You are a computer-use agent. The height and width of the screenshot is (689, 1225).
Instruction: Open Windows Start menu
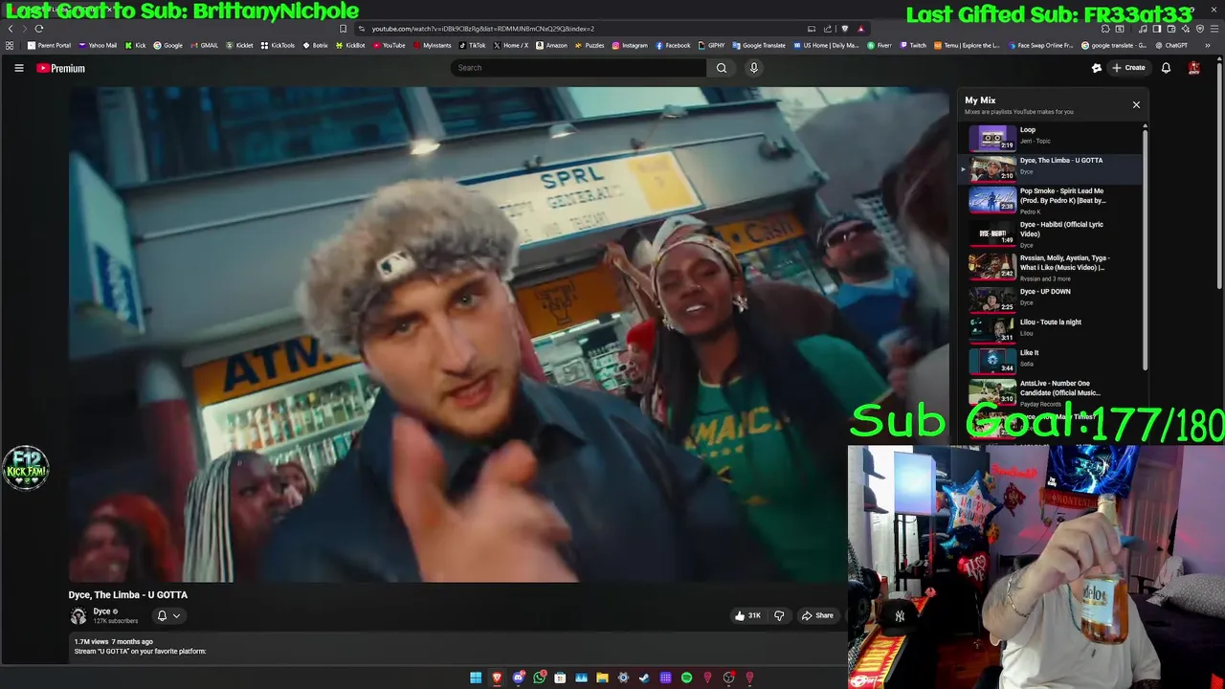coord(476,678)
